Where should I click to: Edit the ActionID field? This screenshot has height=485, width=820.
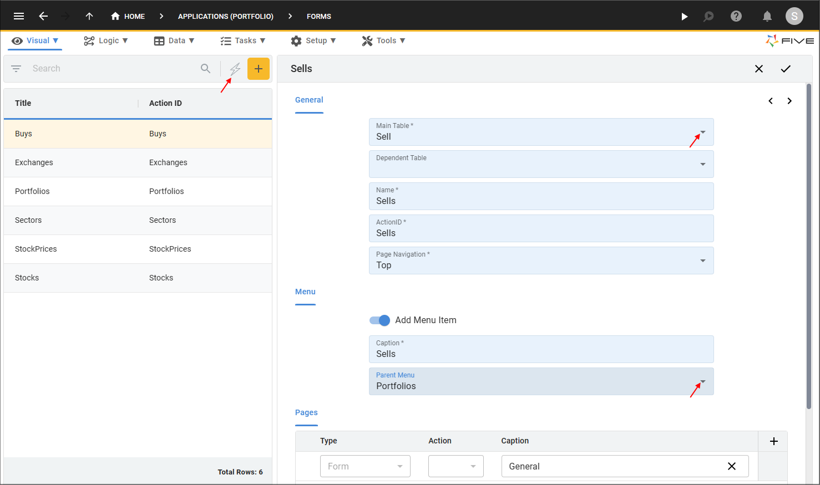coord(541,228)
